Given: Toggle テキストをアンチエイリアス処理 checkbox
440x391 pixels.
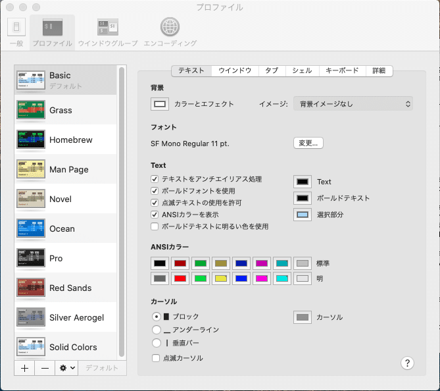Looking at the screenshot, I should click(x=155, y=179).
